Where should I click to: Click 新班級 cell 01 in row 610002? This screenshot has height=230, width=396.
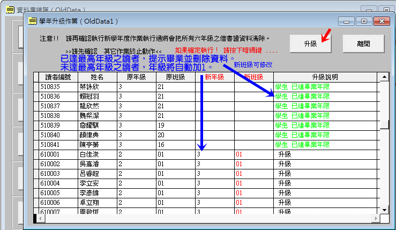pos(254,164)
